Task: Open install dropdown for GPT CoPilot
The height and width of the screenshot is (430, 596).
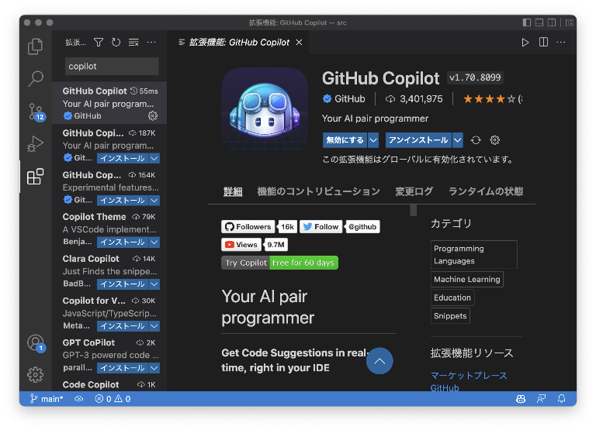Action: pyautogui.click(x=154, y=368)
